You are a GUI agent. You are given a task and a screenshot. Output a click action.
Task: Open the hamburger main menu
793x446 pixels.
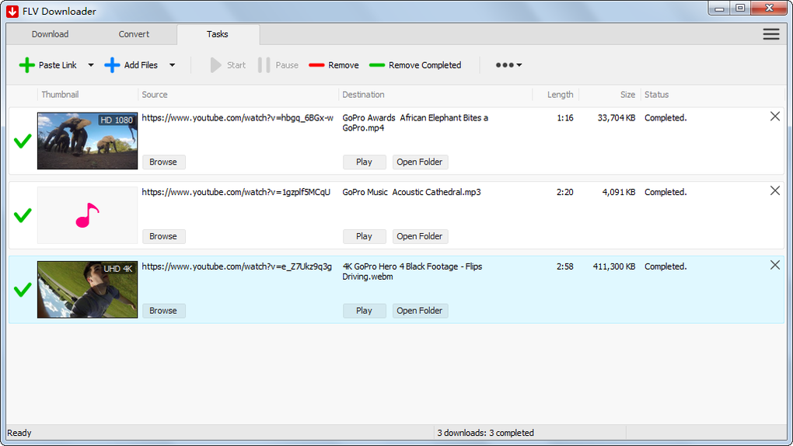click(771, 34)
